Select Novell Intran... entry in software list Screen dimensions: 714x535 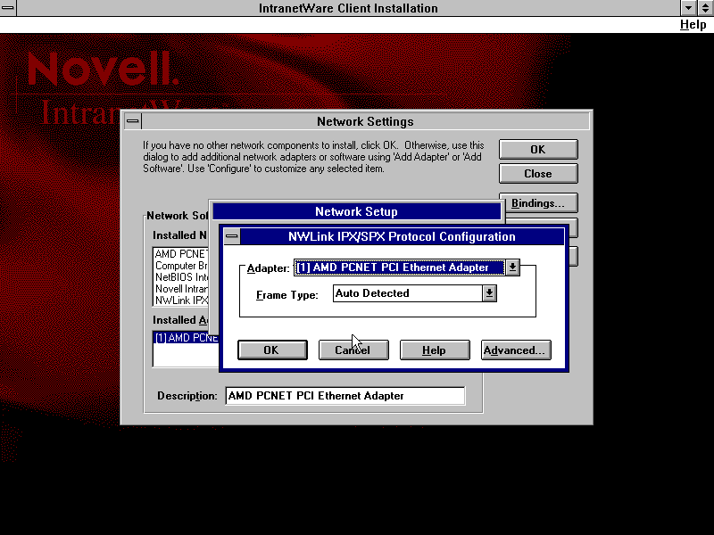(181, 289)
